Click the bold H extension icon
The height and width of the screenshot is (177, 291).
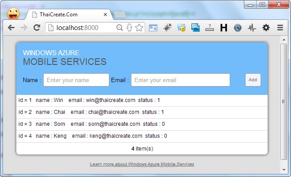tap(224, 28)
